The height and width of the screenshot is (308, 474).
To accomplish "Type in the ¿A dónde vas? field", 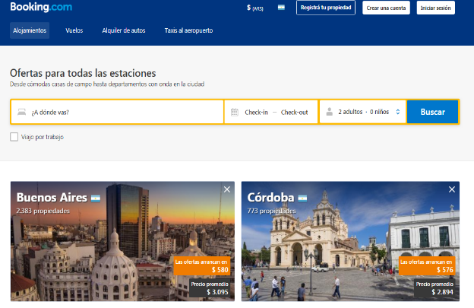I will click(x=122, y=112).
